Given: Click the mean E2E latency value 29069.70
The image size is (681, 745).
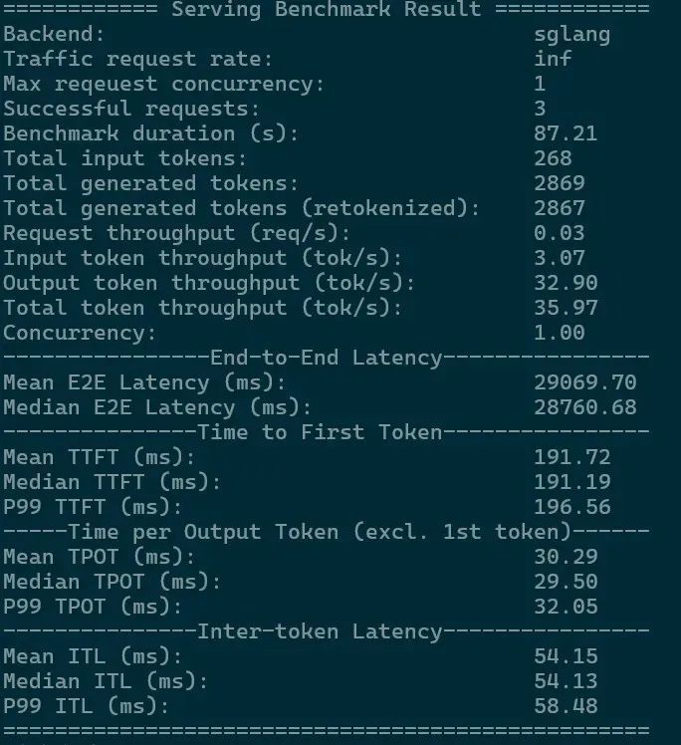Looking at the screenshot, I should coord(584,382).
